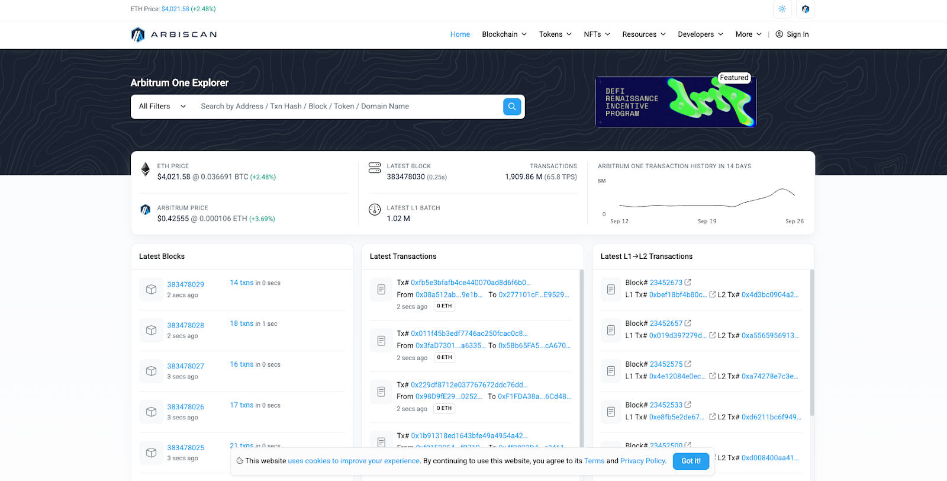Screen dimensions: 947x481
Task: Click the Arbiscan logo
Action: (173, 34)
